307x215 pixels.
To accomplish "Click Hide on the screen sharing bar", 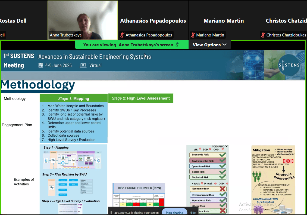I will click(x=193, y=213).
